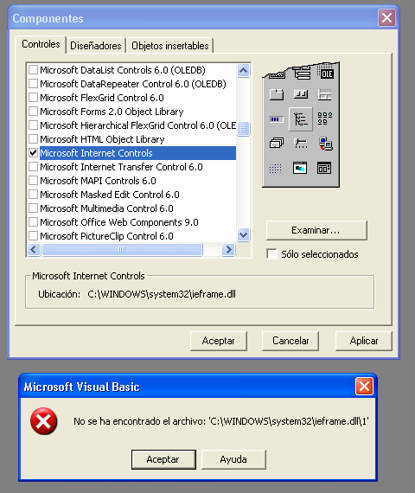Open the Objetos insertables tab
415x493 pixels.
tap(169, 46)
